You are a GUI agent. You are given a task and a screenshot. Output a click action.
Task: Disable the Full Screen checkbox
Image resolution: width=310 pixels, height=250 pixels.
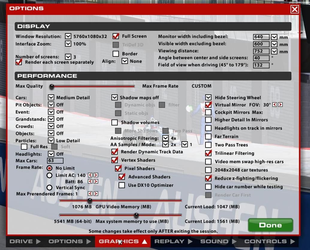point(116,36)
